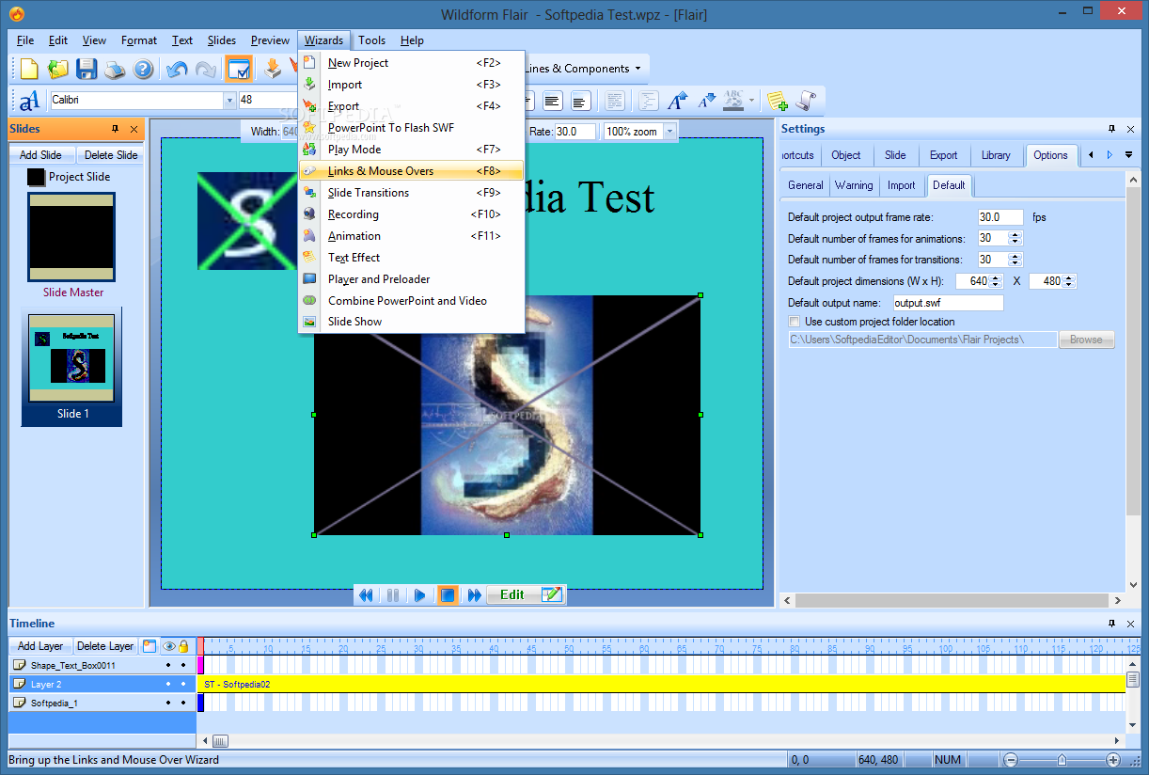Image resolution: width=1149 pixels, height=775 pixels.
Task: Open the font name Calibri dropdown
Action: tap(229, 100)
